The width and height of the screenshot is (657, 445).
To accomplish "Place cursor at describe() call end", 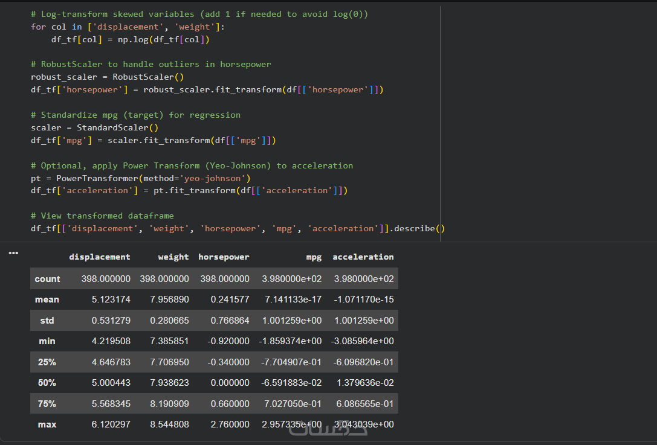I will [x=445, y=229].
